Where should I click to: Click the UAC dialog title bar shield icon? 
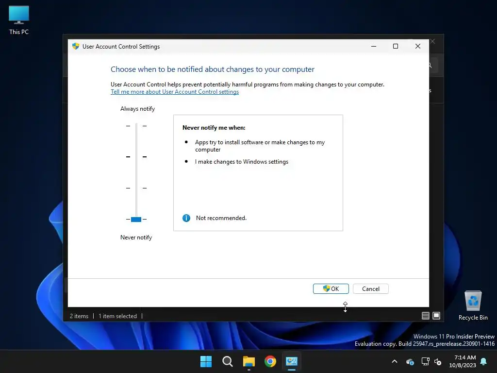click(75, 46)
